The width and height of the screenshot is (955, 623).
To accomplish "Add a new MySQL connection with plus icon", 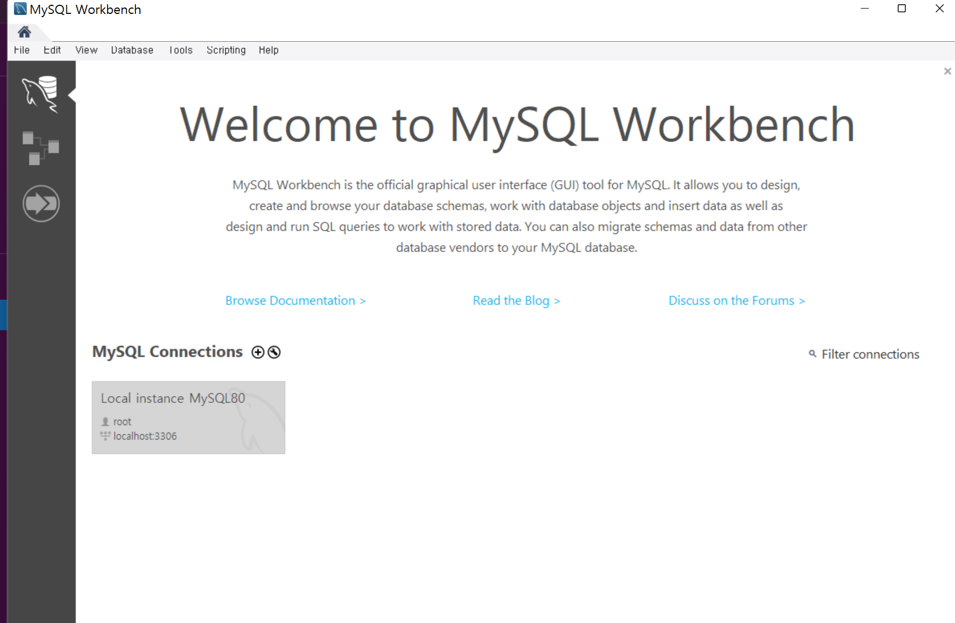I will click(258, 352).
